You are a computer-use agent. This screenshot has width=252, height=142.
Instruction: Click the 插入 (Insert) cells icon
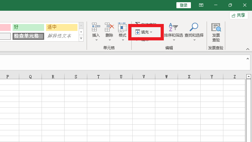tap(96, 27)
